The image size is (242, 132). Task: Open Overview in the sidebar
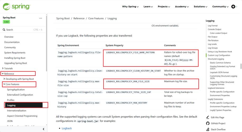(x=9, y=37)
